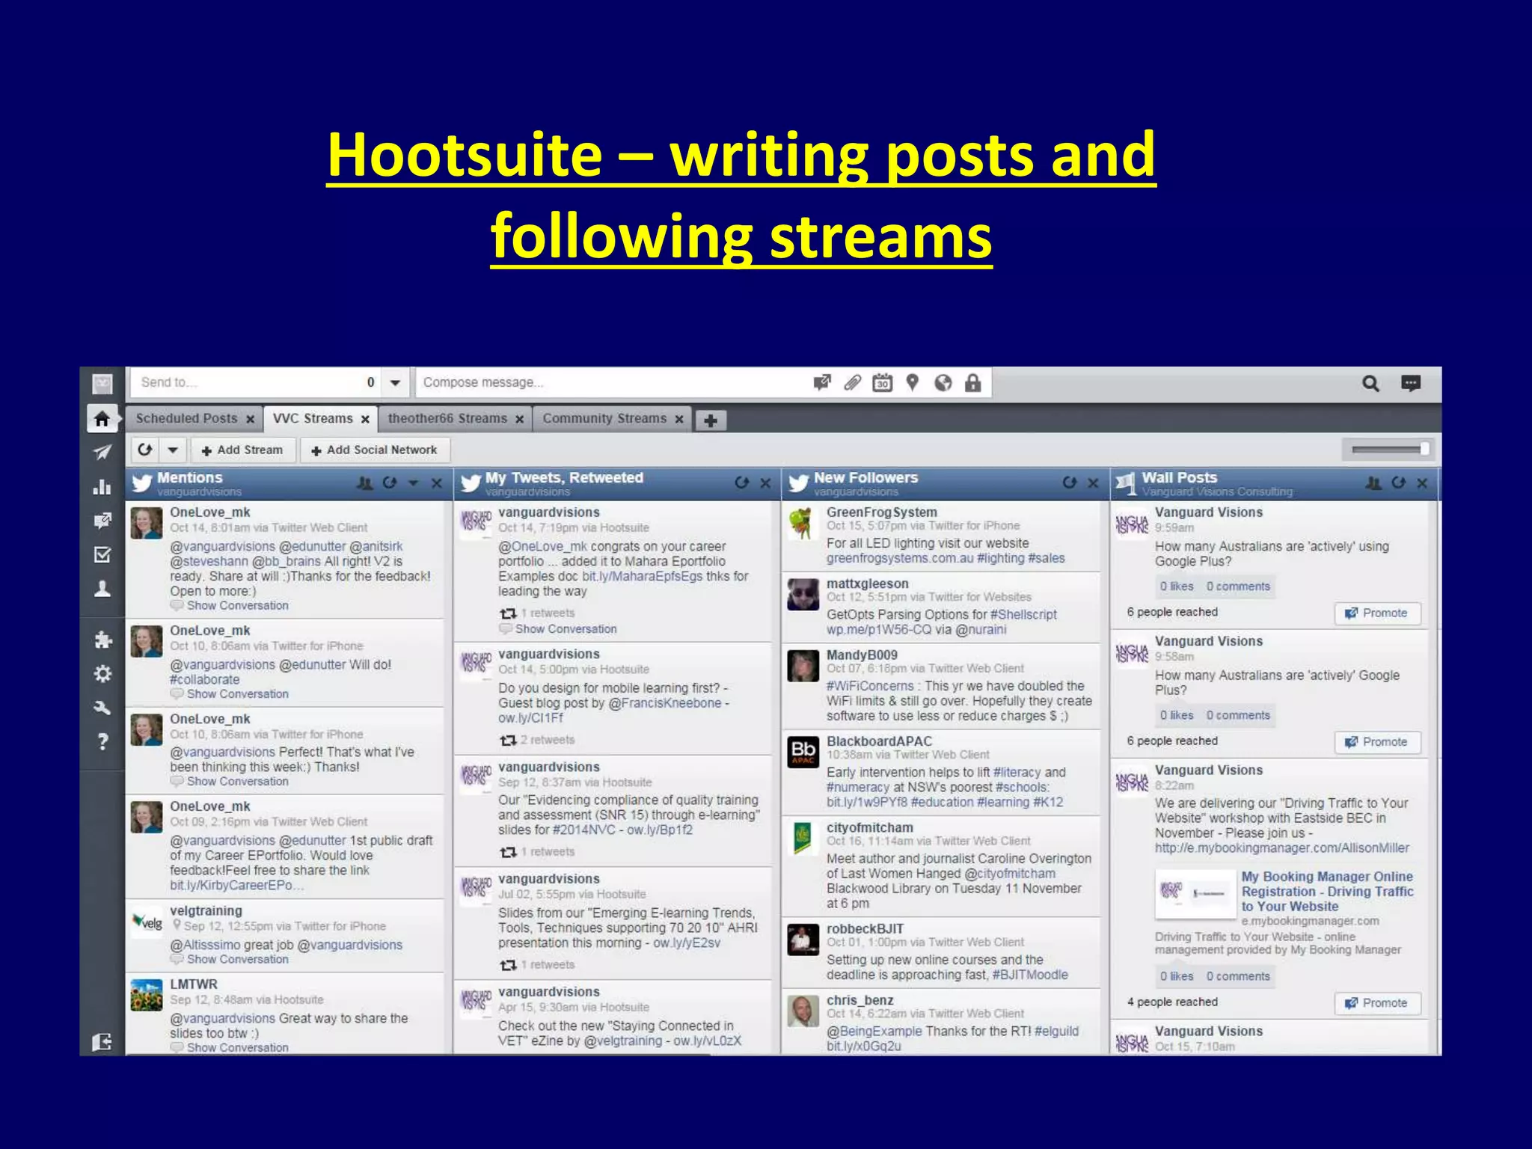The width and height of the screenshot is (1532, 1149).
Task: Switch to the Scheduled Posts tab
Action: point(186,419)
